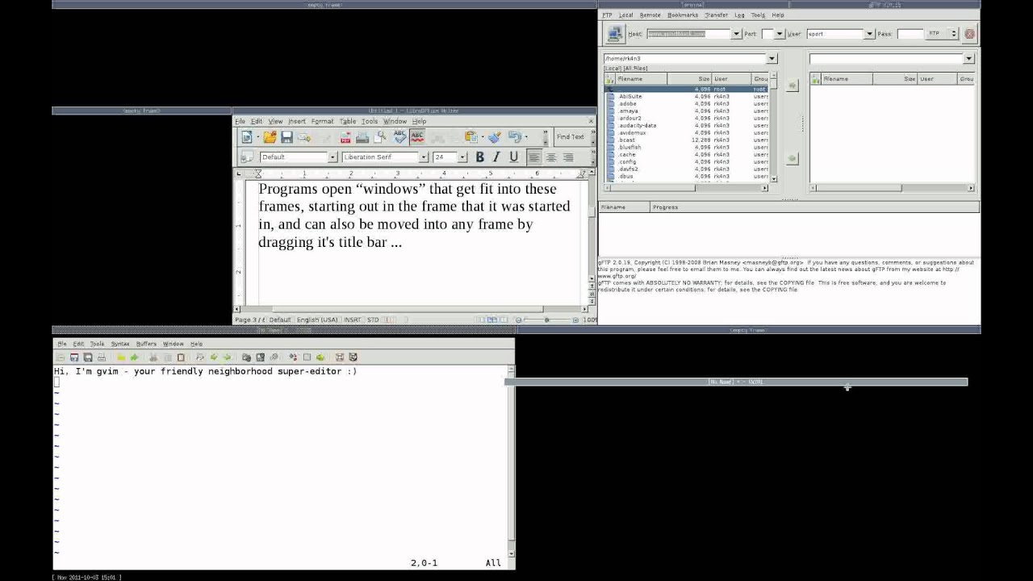Apply Bold formatting in Writer
1033x581 pixels.
pos(479,157)
